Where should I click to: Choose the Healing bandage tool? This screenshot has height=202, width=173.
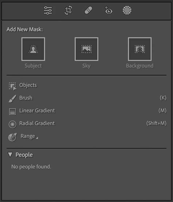(88, 10)
